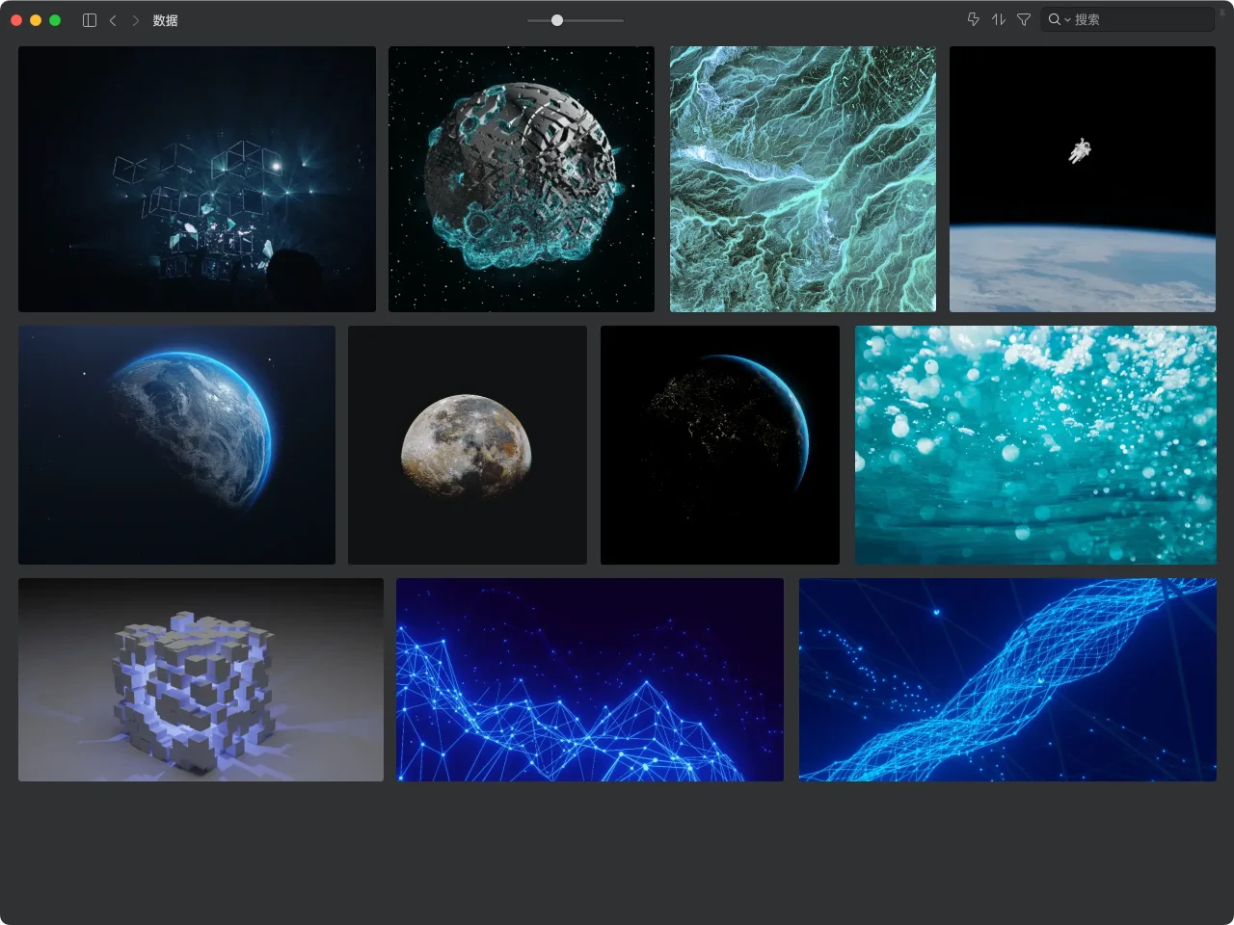Click the lightning bolt action icon

[973, 19]
